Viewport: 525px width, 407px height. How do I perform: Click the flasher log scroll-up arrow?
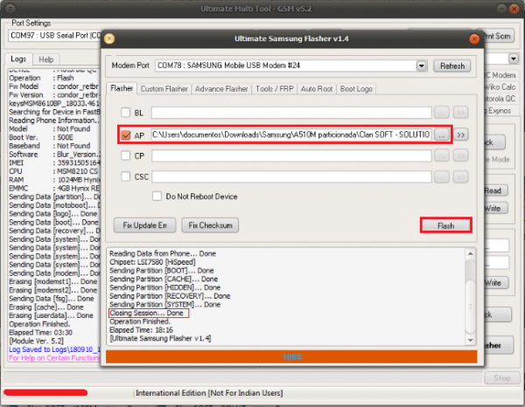click(x=471, y=253)
